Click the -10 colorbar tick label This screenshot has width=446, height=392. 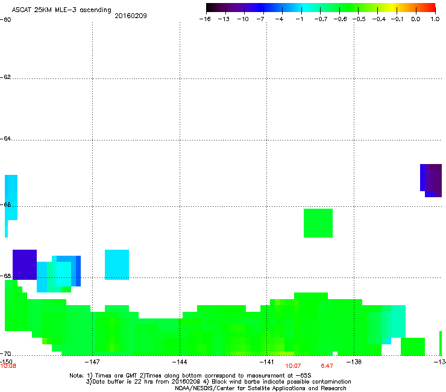click(x=243, y=19)
